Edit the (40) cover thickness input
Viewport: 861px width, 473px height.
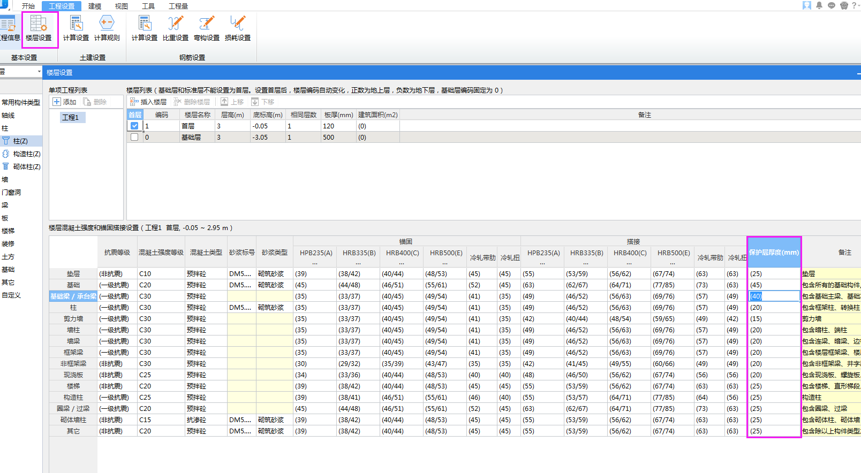coord(774,296)
